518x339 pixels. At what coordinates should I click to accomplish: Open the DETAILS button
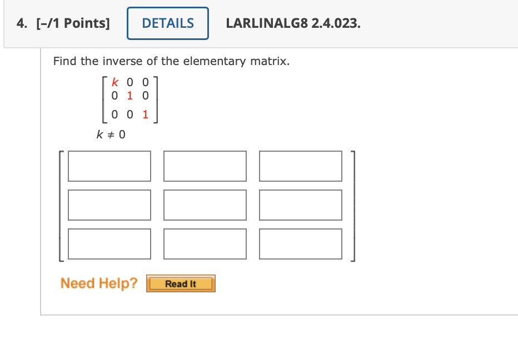pyautogui.click(x=168, y=23)
